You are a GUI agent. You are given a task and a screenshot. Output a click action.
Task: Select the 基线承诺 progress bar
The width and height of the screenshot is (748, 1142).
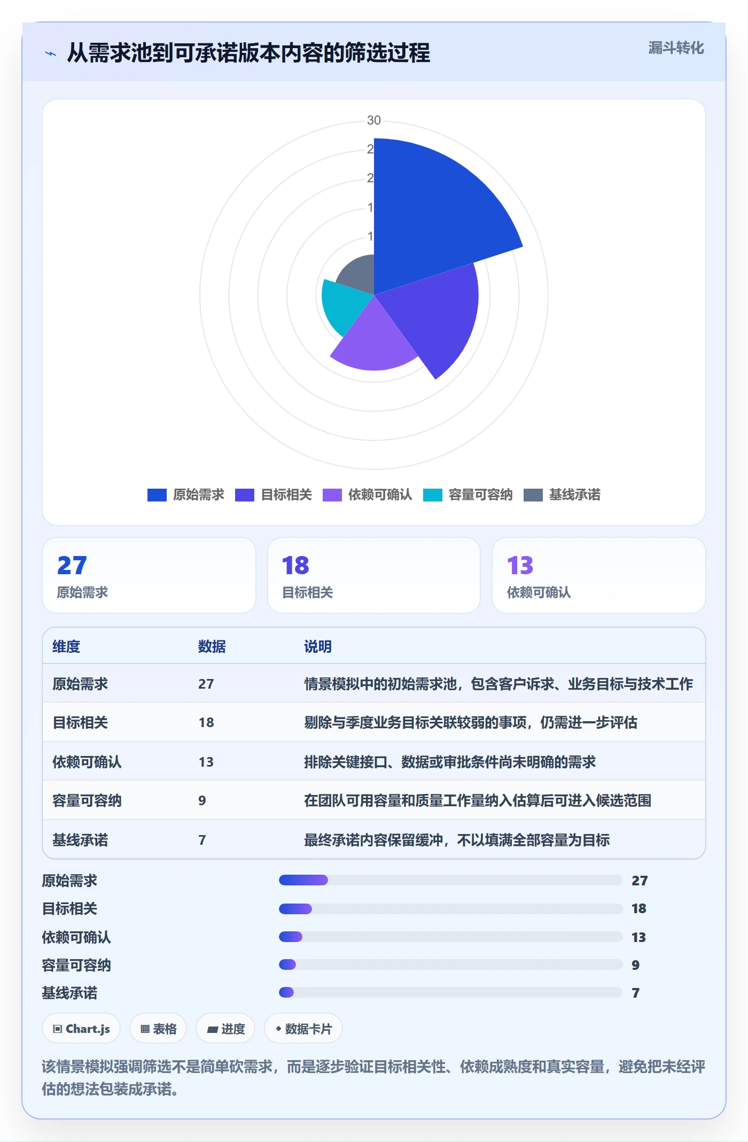pos(450,993)
